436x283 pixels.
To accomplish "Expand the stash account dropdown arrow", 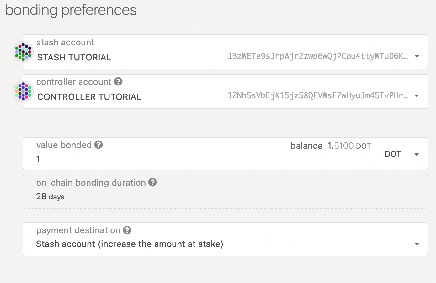I will [417, 56].
